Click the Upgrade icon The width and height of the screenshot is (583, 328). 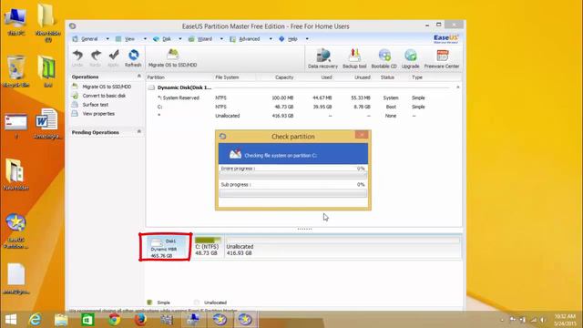coord(411,58)
